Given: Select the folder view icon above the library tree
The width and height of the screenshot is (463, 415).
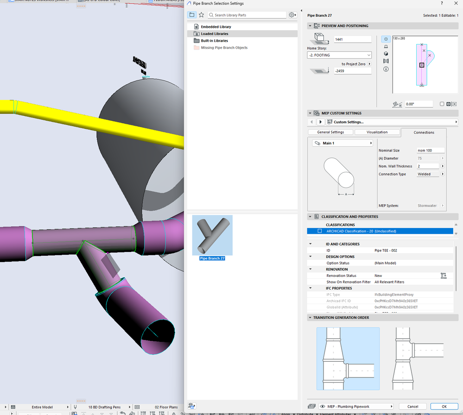Looking at the screenshot, I should coord(191,14).
